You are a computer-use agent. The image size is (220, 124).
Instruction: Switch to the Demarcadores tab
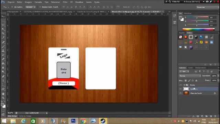[x=200, y=68]
